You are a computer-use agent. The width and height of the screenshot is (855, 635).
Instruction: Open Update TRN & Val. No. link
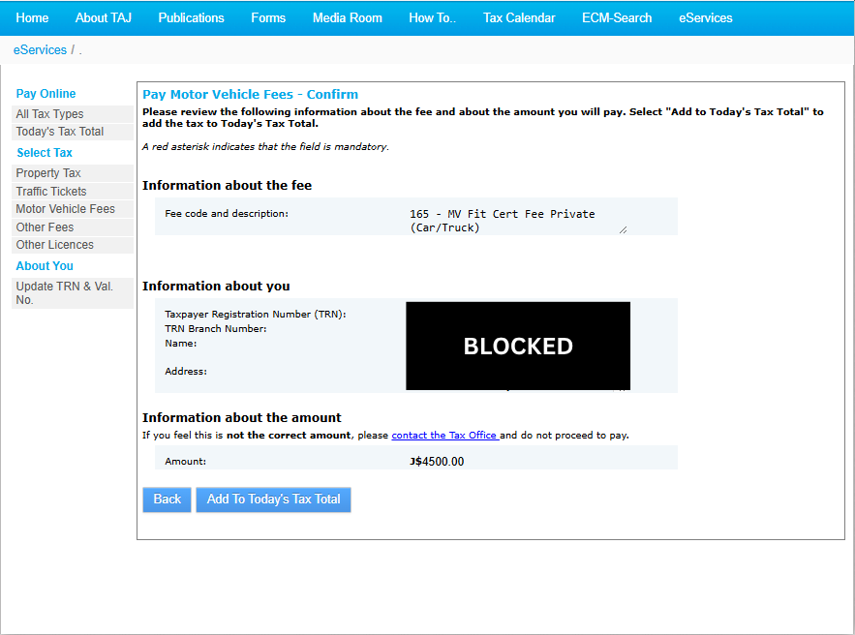click(64, 292)
